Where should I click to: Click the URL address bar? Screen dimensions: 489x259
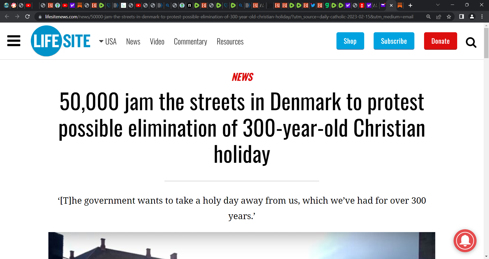click(x=229, y=17)
